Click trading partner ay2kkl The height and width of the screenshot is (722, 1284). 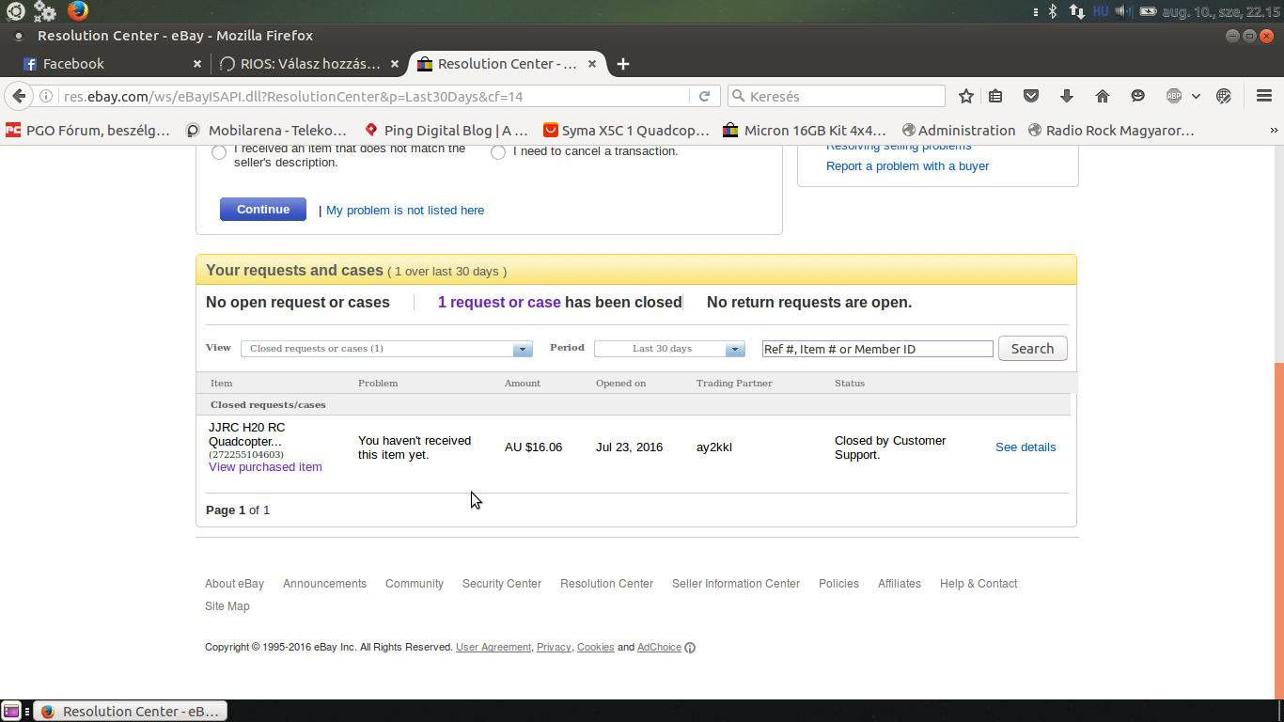point(714,447)
